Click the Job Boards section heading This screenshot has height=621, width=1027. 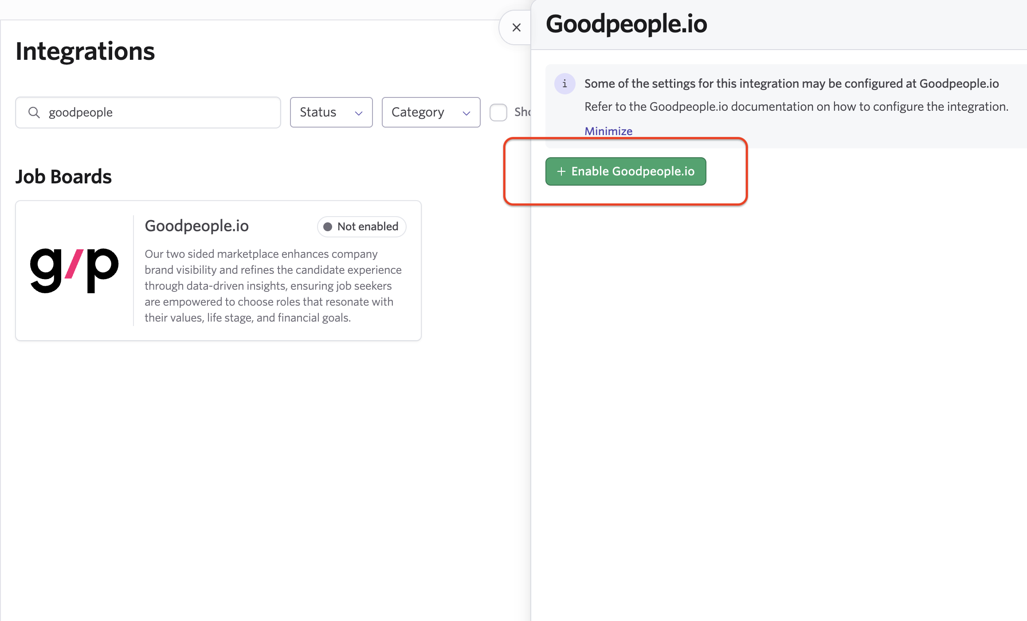(63, 176)
